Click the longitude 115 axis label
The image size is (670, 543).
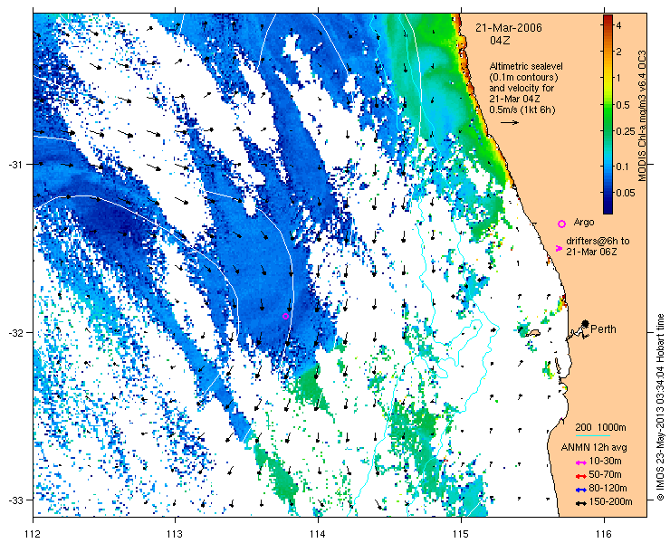[461, 534]
